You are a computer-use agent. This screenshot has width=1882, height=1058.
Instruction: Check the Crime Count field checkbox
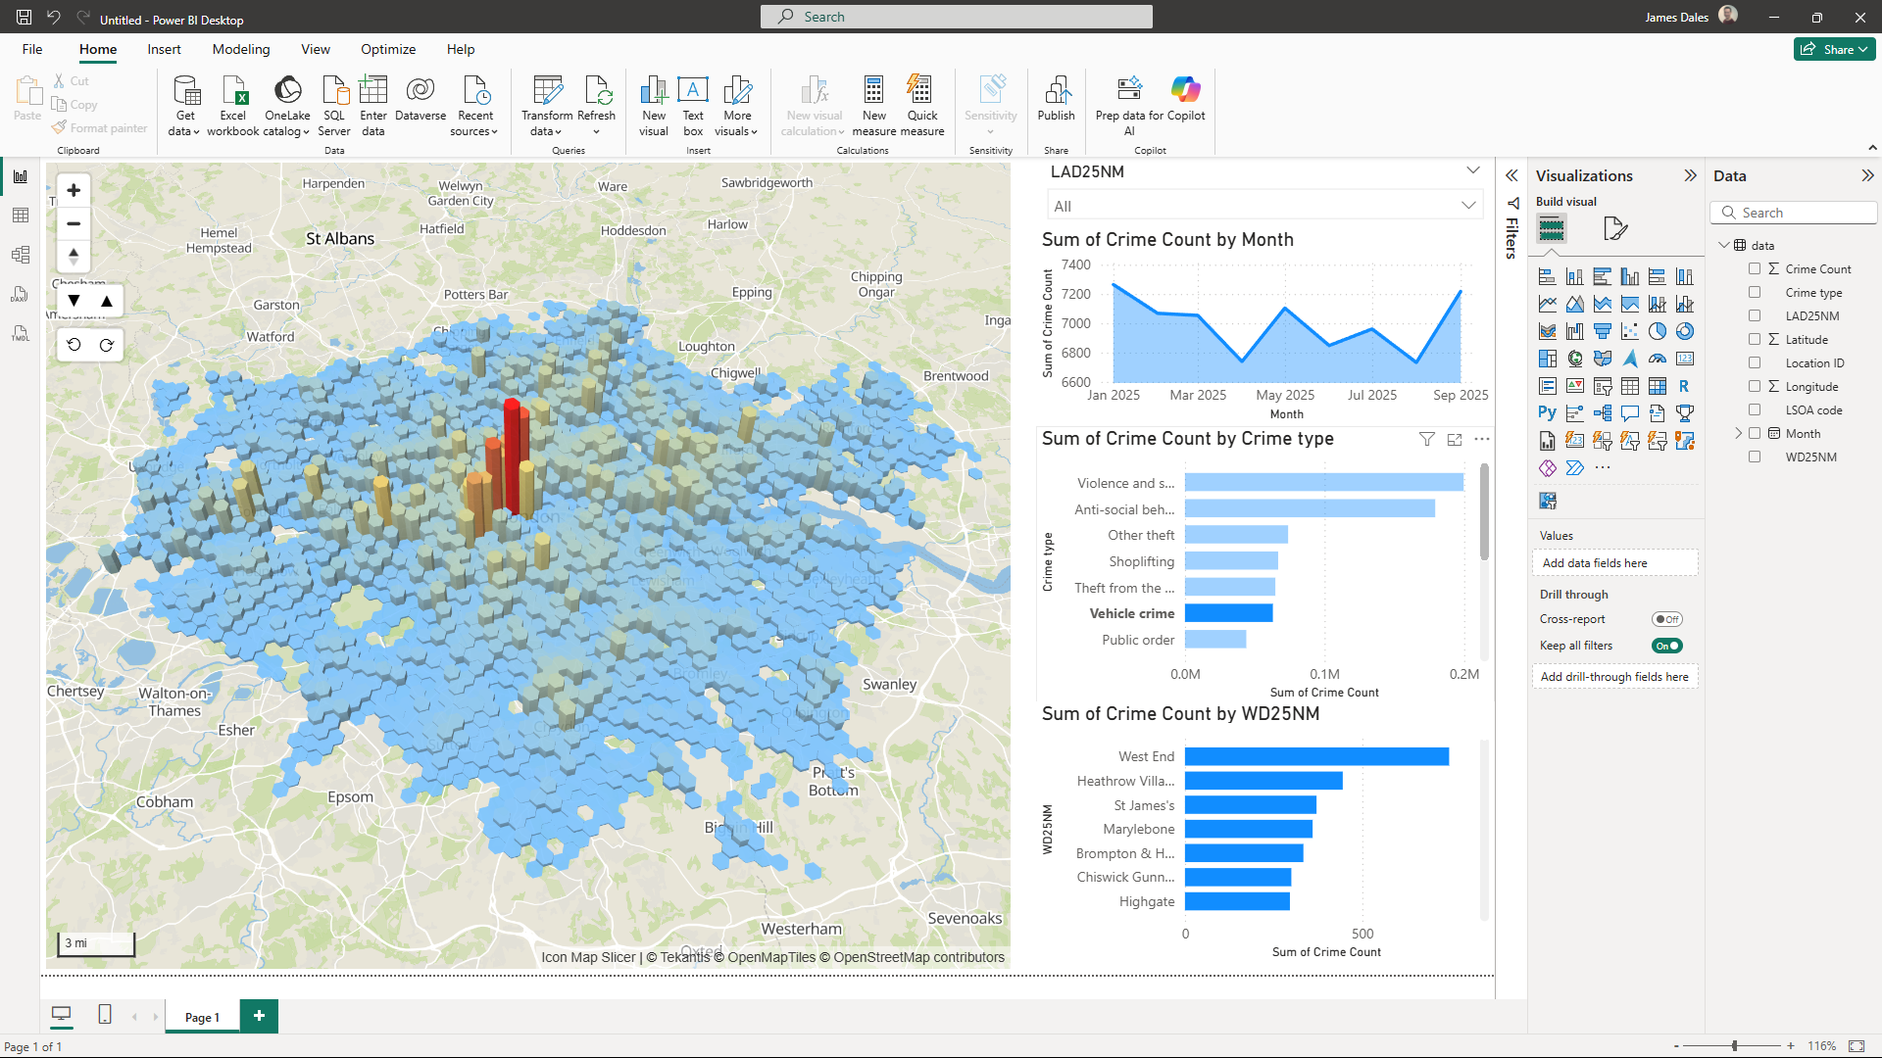pos(1755,268)
